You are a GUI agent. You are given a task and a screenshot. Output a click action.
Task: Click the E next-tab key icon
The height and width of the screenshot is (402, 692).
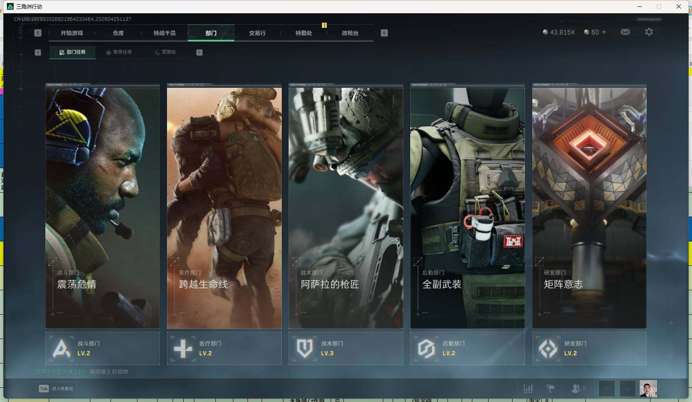point(384,33)
